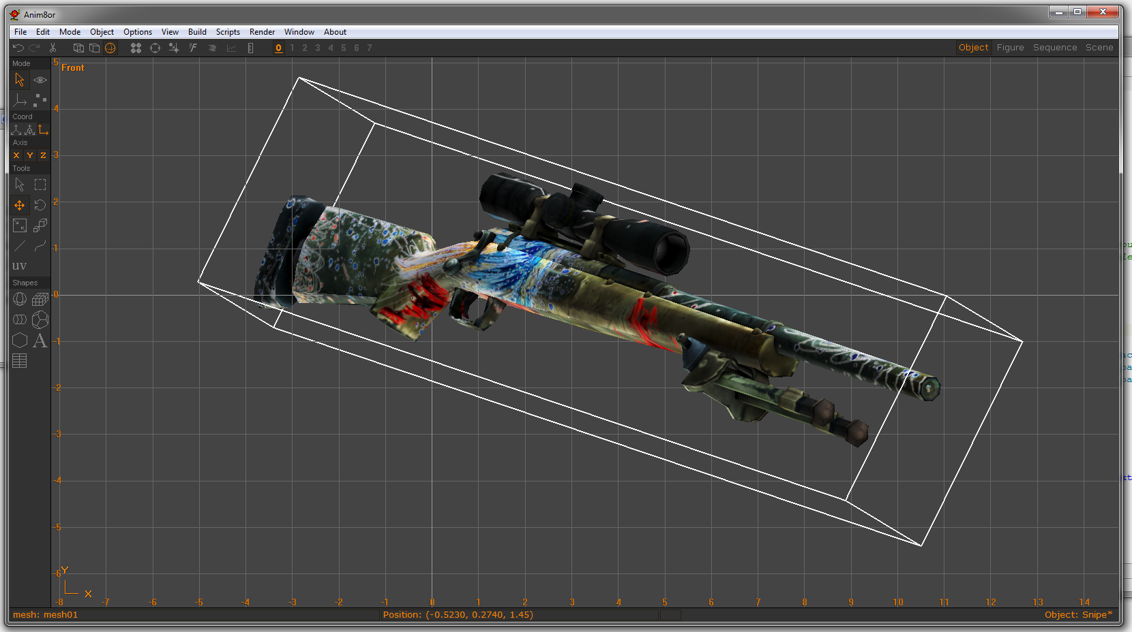The height and width of the screenshot is (632, 1132).
Task: Pick the straight line tool
Action: [20, 246]
